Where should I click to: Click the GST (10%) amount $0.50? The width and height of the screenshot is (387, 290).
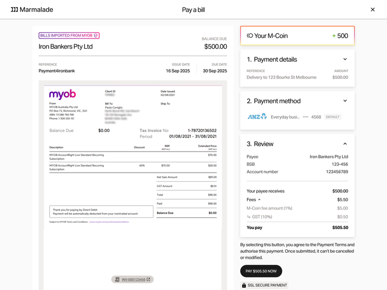click(x=343, y=217)
